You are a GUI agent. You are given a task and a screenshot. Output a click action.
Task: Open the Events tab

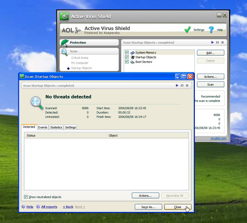[x=43, y=127]
